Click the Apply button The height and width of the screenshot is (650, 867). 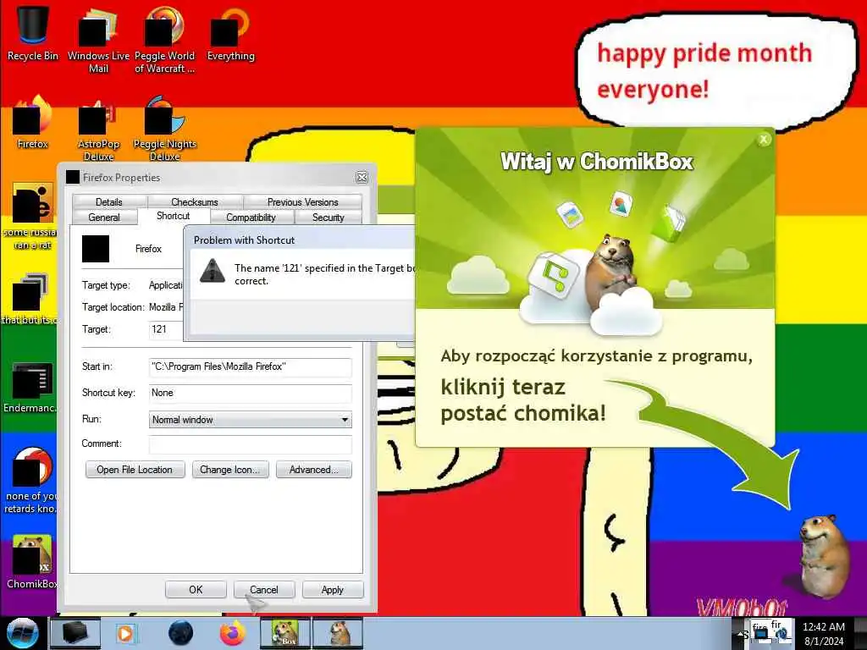332,589
